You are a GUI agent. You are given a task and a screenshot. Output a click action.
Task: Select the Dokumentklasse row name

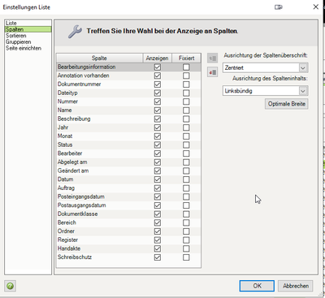point(77,214)
